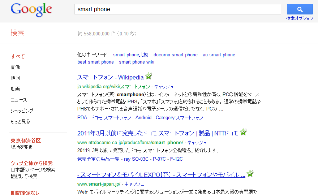Select the 画像 search category
Screen dimensions: 318x195
(16, 67)
